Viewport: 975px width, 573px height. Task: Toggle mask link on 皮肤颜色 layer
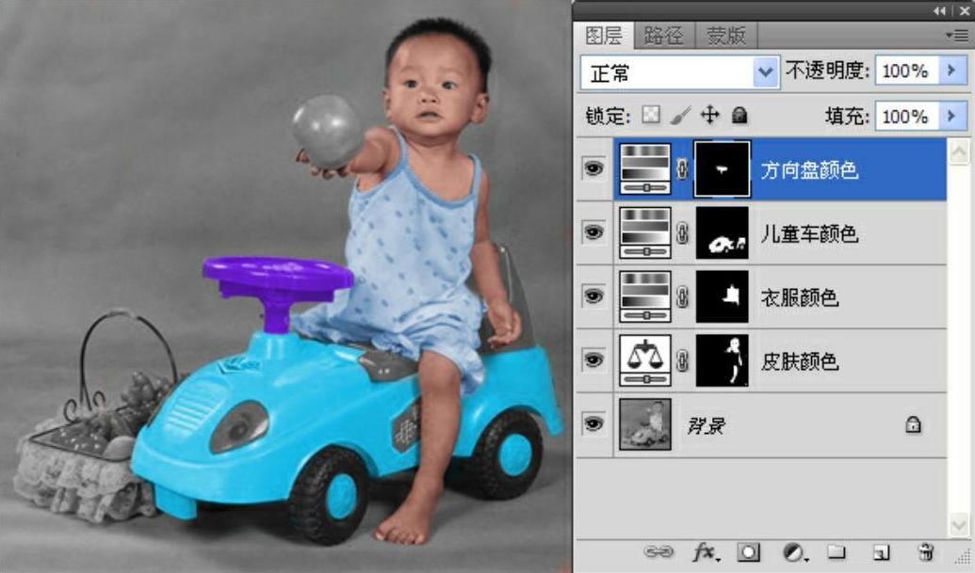(682, 360)
